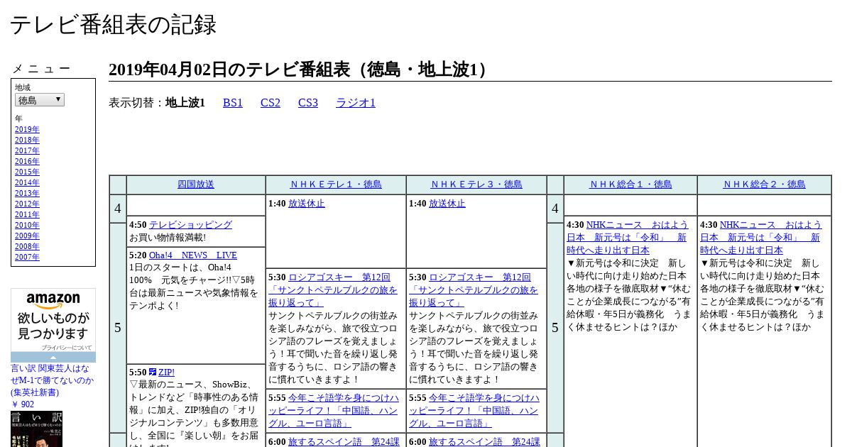
Task: Open the 2013年 archive link
Action: pyautogui.click(x=27, y=194)
